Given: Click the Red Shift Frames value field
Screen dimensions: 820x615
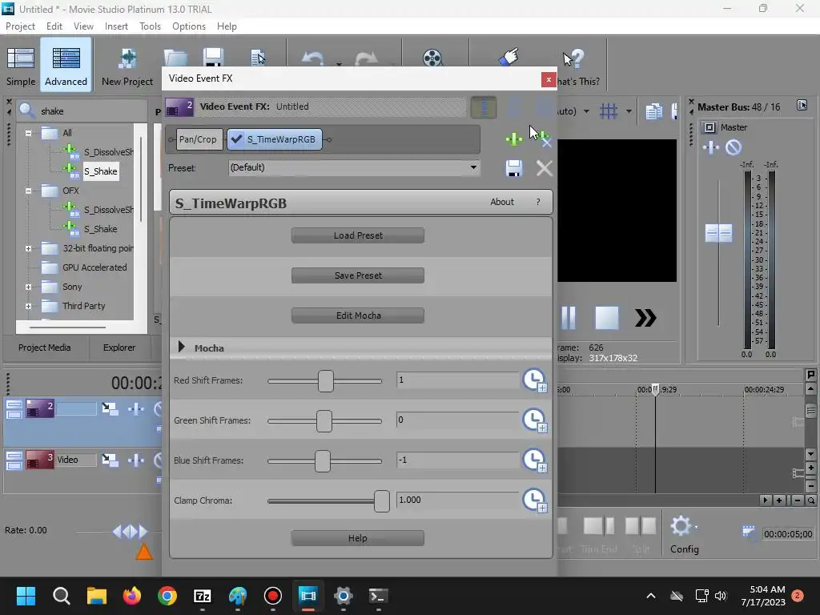Looking at the screenshot, I should point(457,380).
